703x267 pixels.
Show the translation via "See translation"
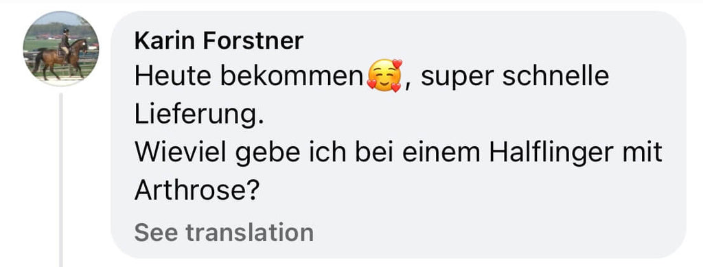[x=224, y=233]
